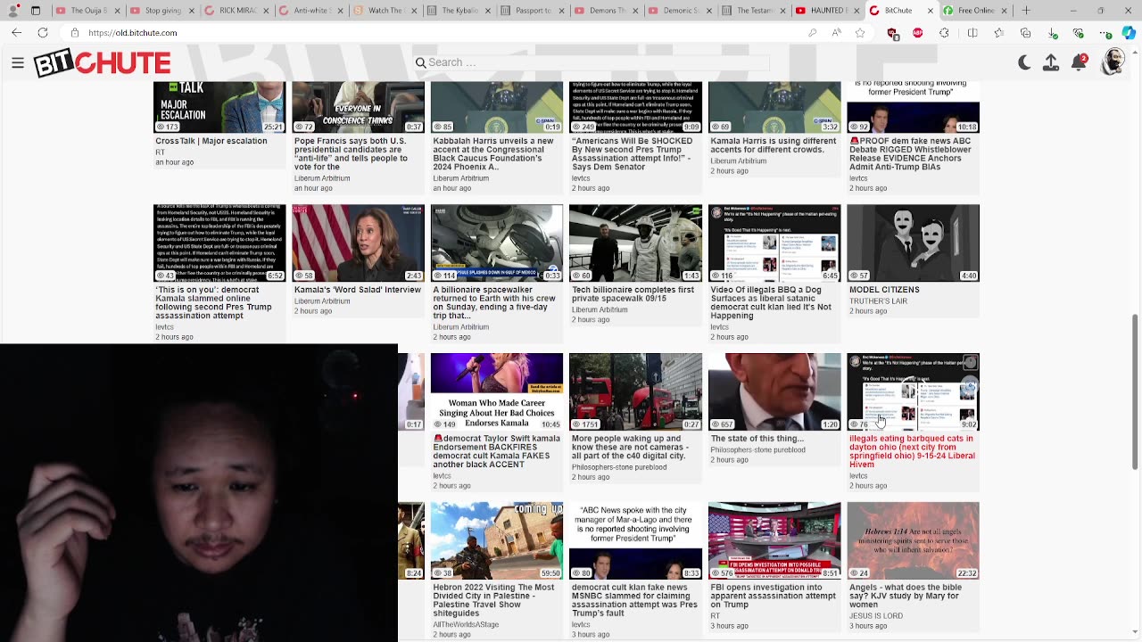Open the saved passwords key icon
Screen dimensions: 1142x642
(812, 33)
